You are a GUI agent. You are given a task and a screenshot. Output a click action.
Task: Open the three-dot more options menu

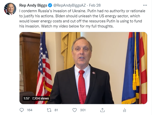145,5
